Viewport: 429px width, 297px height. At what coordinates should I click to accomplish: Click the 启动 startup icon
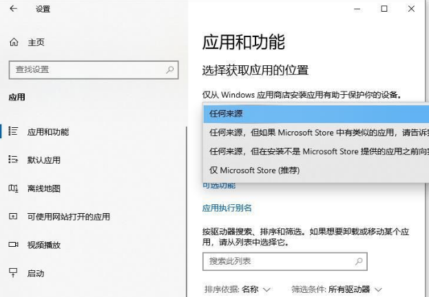13,273
